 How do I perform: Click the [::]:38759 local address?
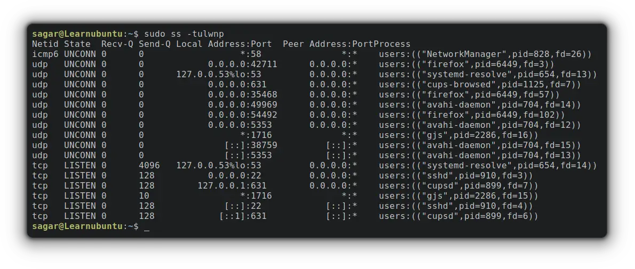[251, 145]
